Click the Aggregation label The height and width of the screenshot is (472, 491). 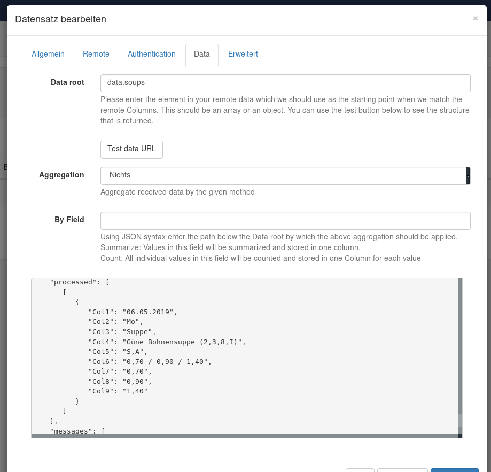tap(61, 175)
